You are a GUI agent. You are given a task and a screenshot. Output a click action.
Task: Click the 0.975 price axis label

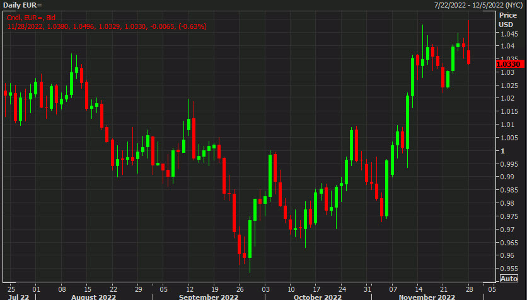[509, 216]
